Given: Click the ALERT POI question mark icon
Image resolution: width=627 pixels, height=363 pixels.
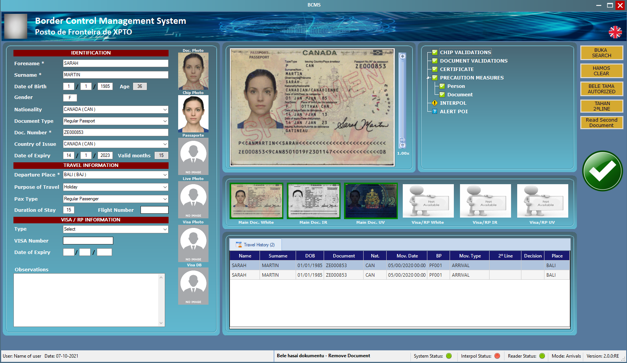Looking at the screenshot, I should click(x=435, y=111).
